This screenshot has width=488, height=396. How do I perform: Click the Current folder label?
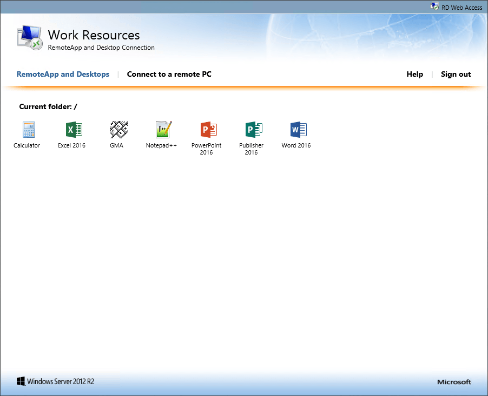click(x=48, y=106)
